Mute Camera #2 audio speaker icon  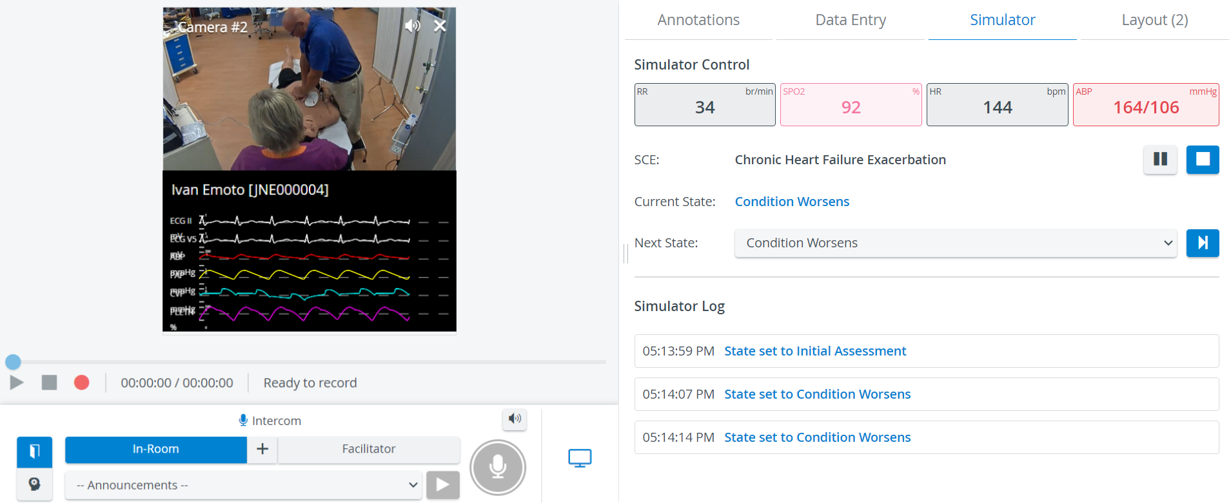click(412, 26)
